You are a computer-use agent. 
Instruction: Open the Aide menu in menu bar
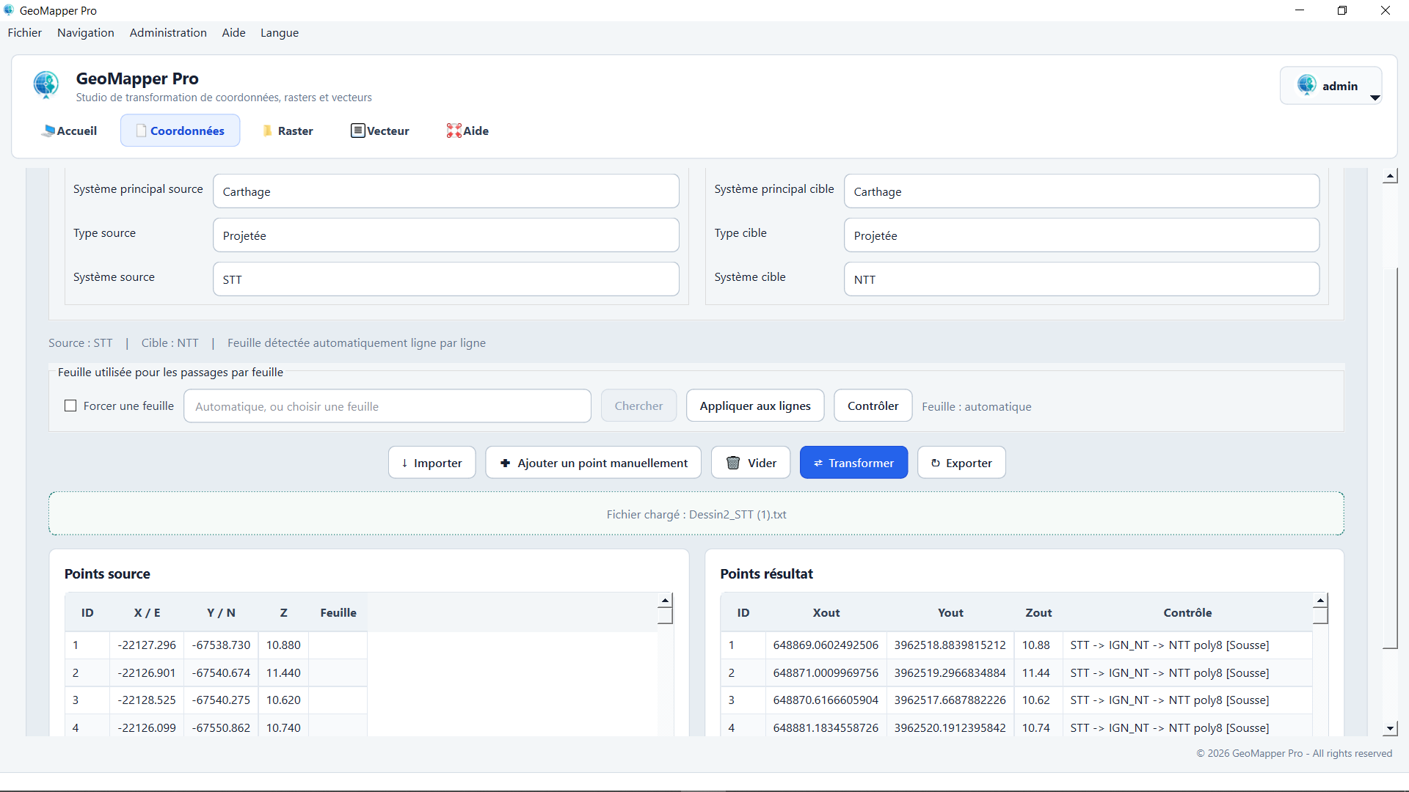(x=233, y=33)
